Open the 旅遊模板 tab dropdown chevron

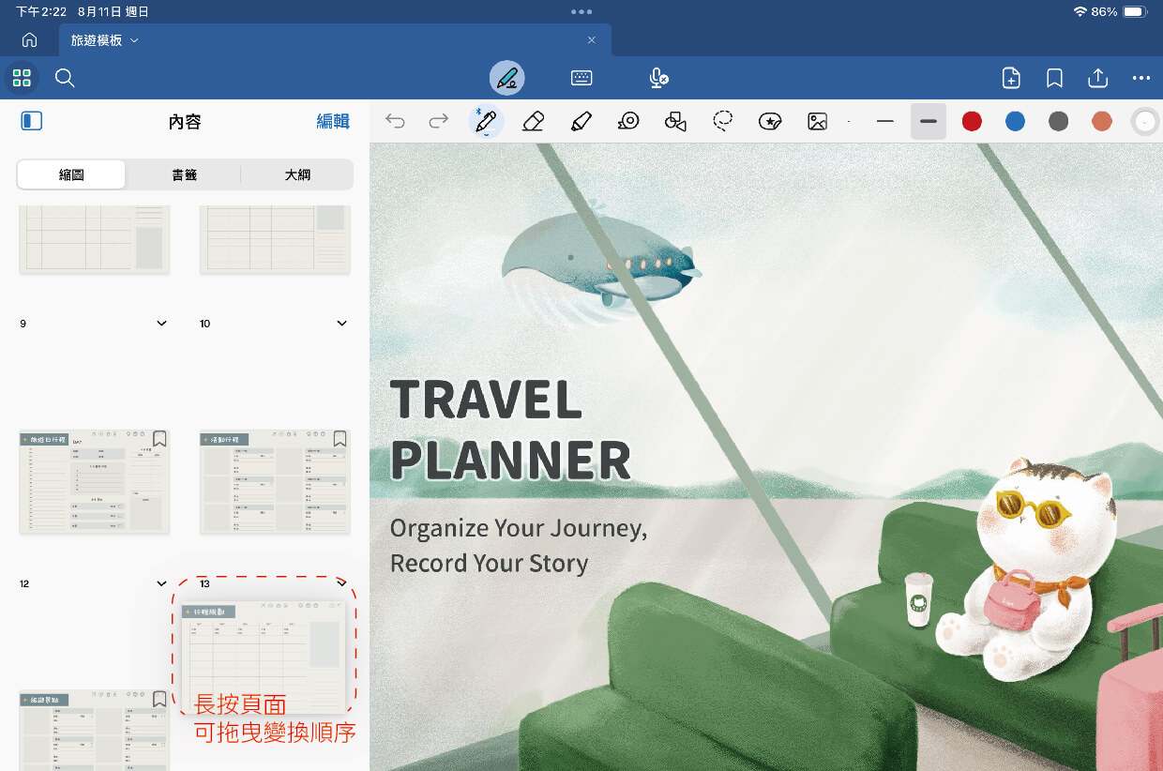click(x=134, y=40)
